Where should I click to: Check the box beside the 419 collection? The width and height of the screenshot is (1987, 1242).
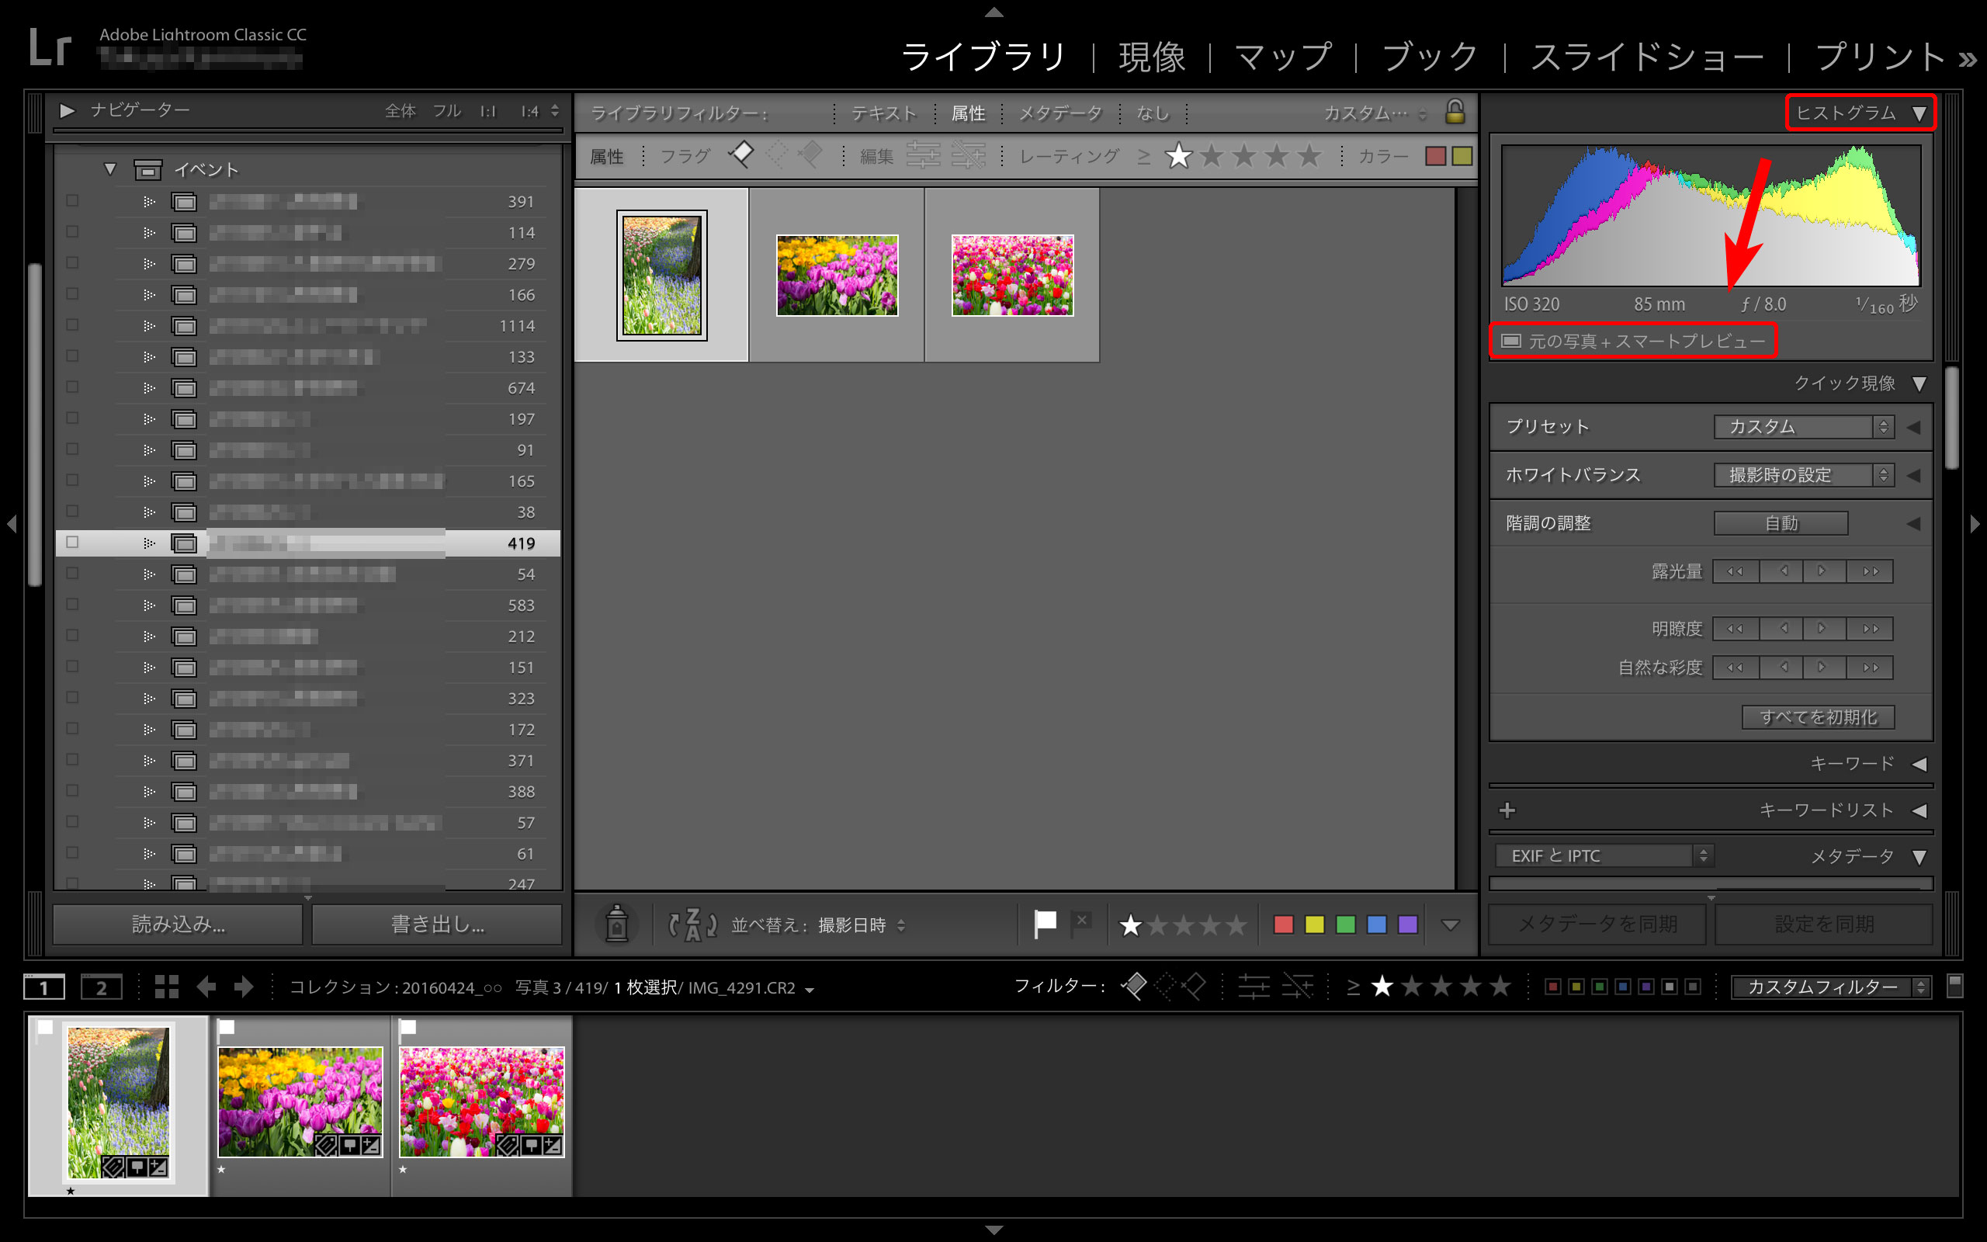coord(72,543)
